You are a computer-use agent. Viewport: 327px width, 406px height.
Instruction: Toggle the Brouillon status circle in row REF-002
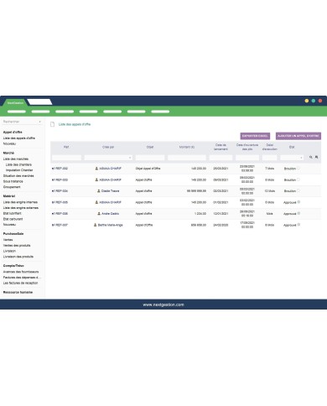pos(298,168)
